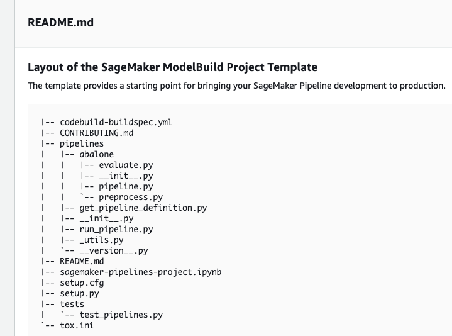Click the pipelines folder entry

[x=82, y=143]
